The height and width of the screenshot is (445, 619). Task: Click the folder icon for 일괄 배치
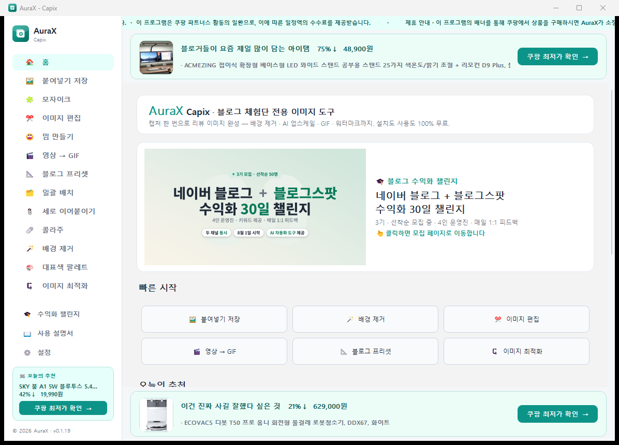(30, 193)
